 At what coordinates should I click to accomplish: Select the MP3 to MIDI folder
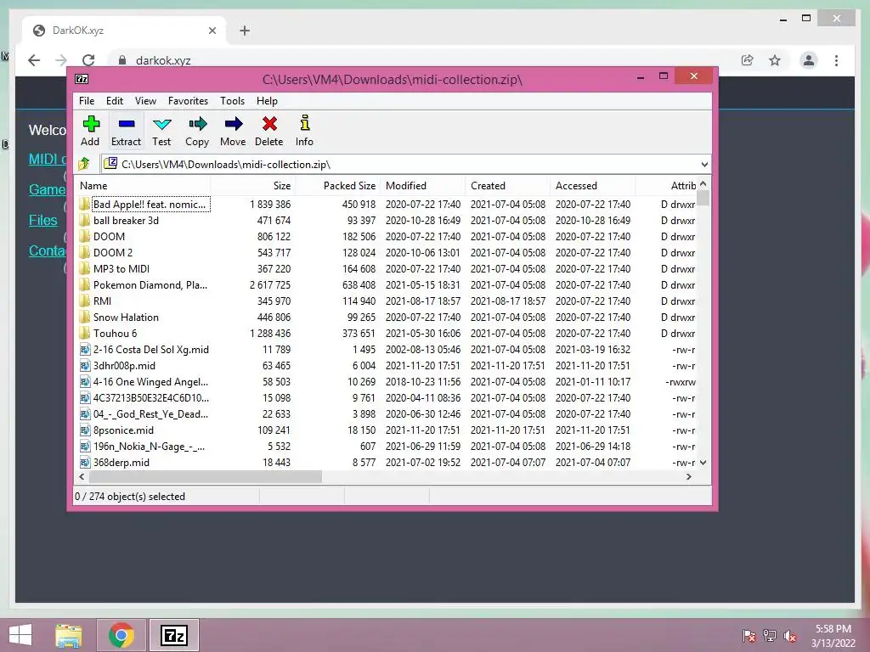pos(121,268)
